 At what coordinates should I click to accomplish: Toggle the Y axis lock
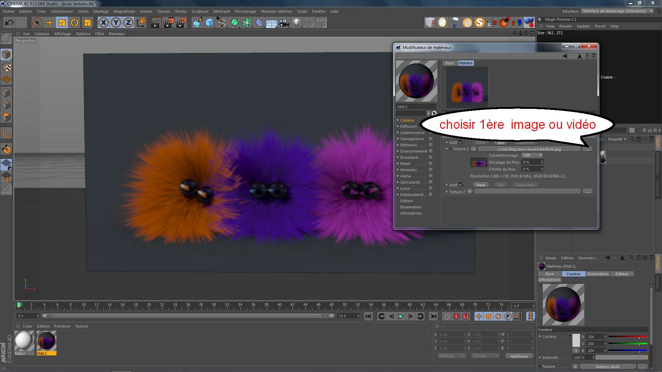tap(116, 23)
